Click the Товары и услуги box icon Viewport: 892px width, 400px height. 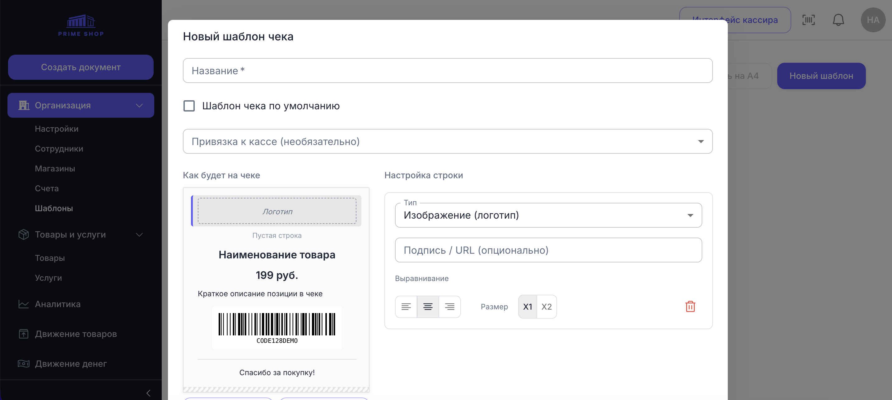pos(24,234)
